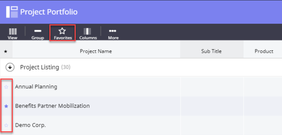Image resolution: width=282 pixels, height=135 pixels.
Task: Click the Project Portfolio page title
Action: (x=49, y=12)
